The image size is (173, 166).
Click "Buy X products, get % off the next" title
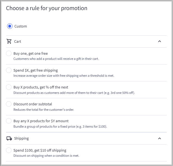[x=41, y=87]
